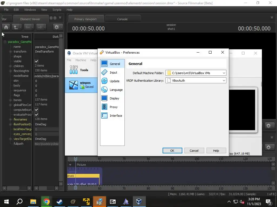Collapse the paradox_GameModel root node
Screen dimensions: 277x207
pos(5,42)
